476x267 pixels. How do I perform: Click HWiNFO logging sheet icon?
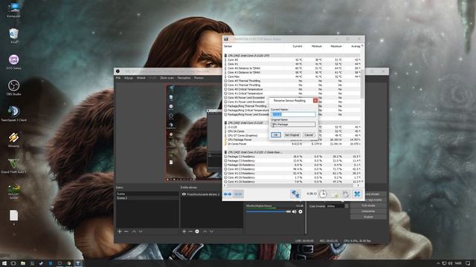[x=334, y=194]
